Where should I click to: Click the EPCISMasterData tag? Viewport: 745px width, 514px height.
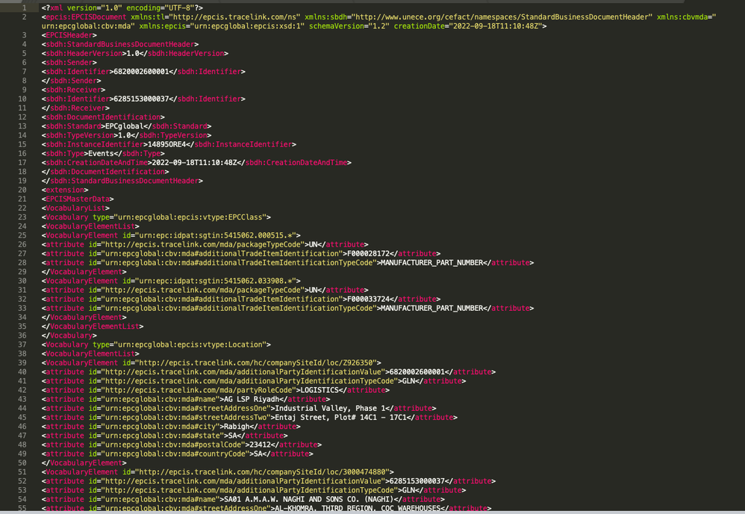click(78, 199)
